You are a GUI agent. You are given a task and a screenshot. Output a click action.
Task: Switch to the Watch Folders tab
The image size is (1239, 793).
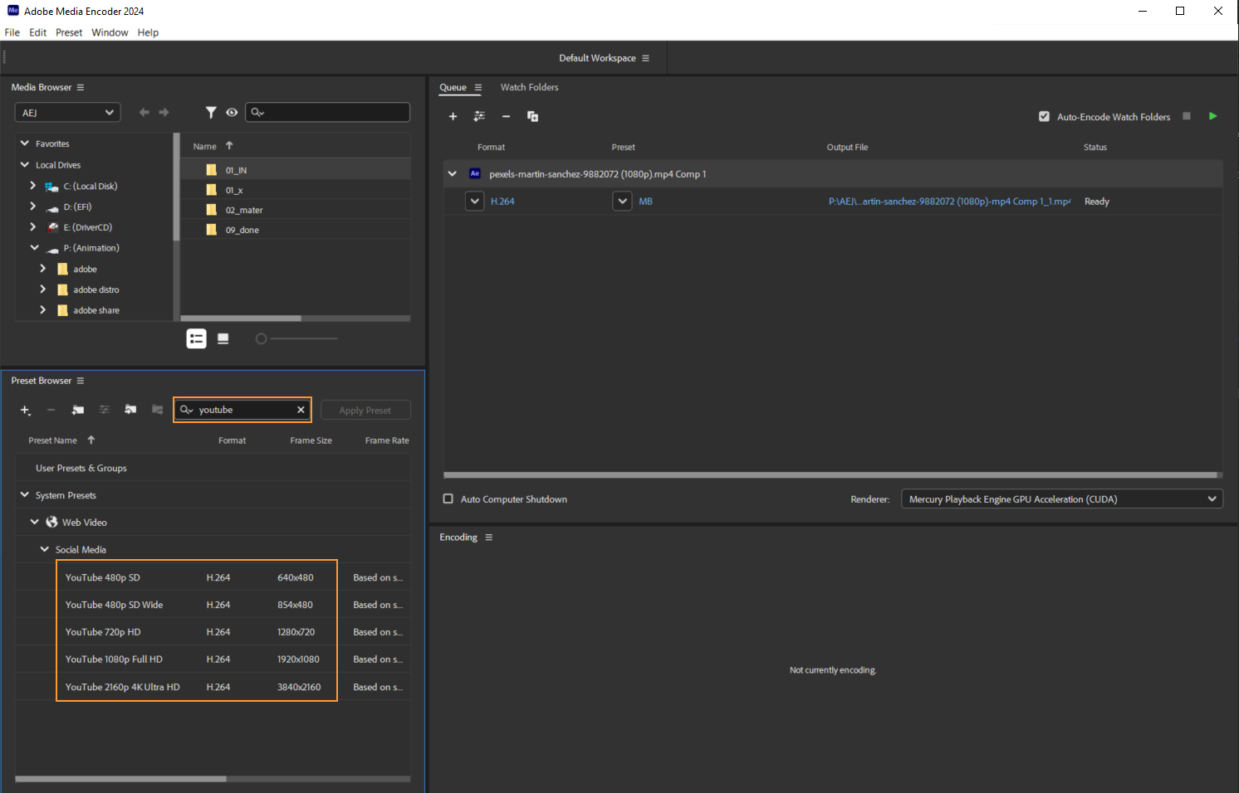pos(529,87)
